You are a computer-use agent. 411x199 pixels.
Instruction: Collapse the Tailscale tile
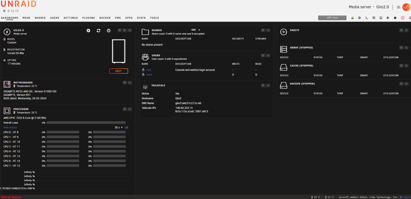[x=268, y=86]
